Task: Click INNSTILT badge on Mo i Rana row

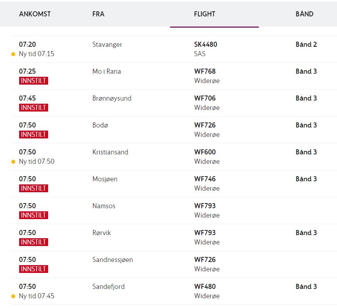Action: click(34, 81)
